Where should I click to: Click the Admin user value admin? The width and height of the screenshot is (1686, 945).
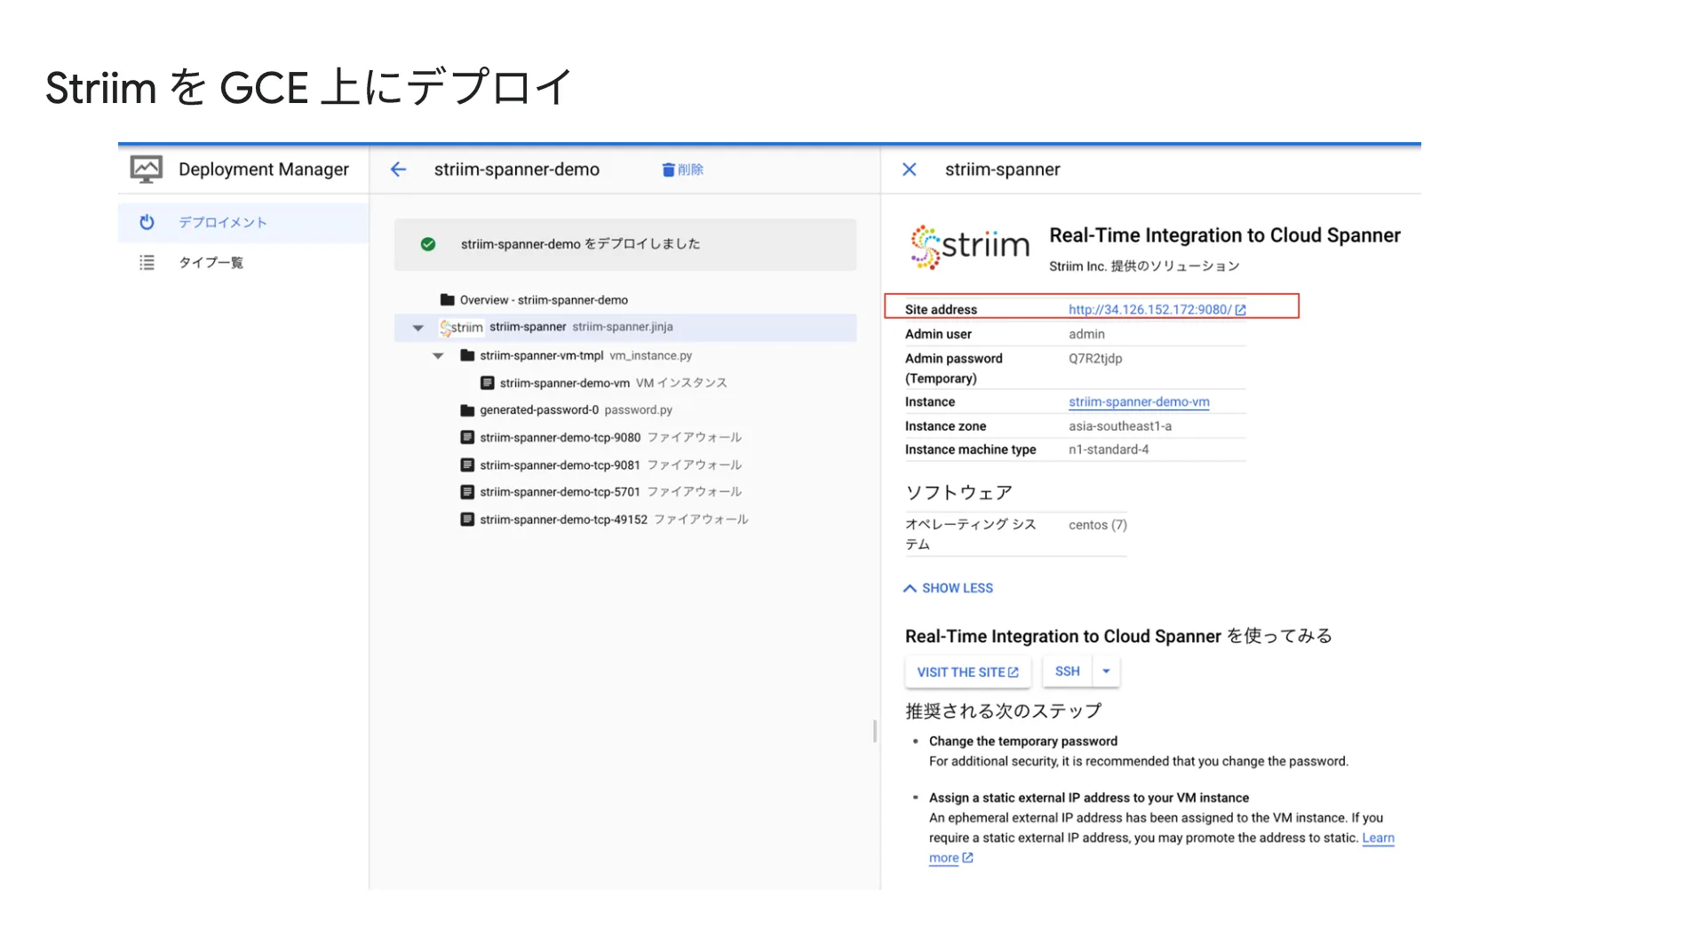click(x=1086, y=334)
